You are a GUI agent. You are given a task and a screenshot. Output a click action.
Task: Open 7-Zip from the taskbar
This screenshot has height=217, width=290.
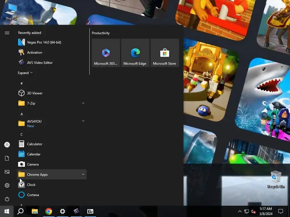(90, 211)
